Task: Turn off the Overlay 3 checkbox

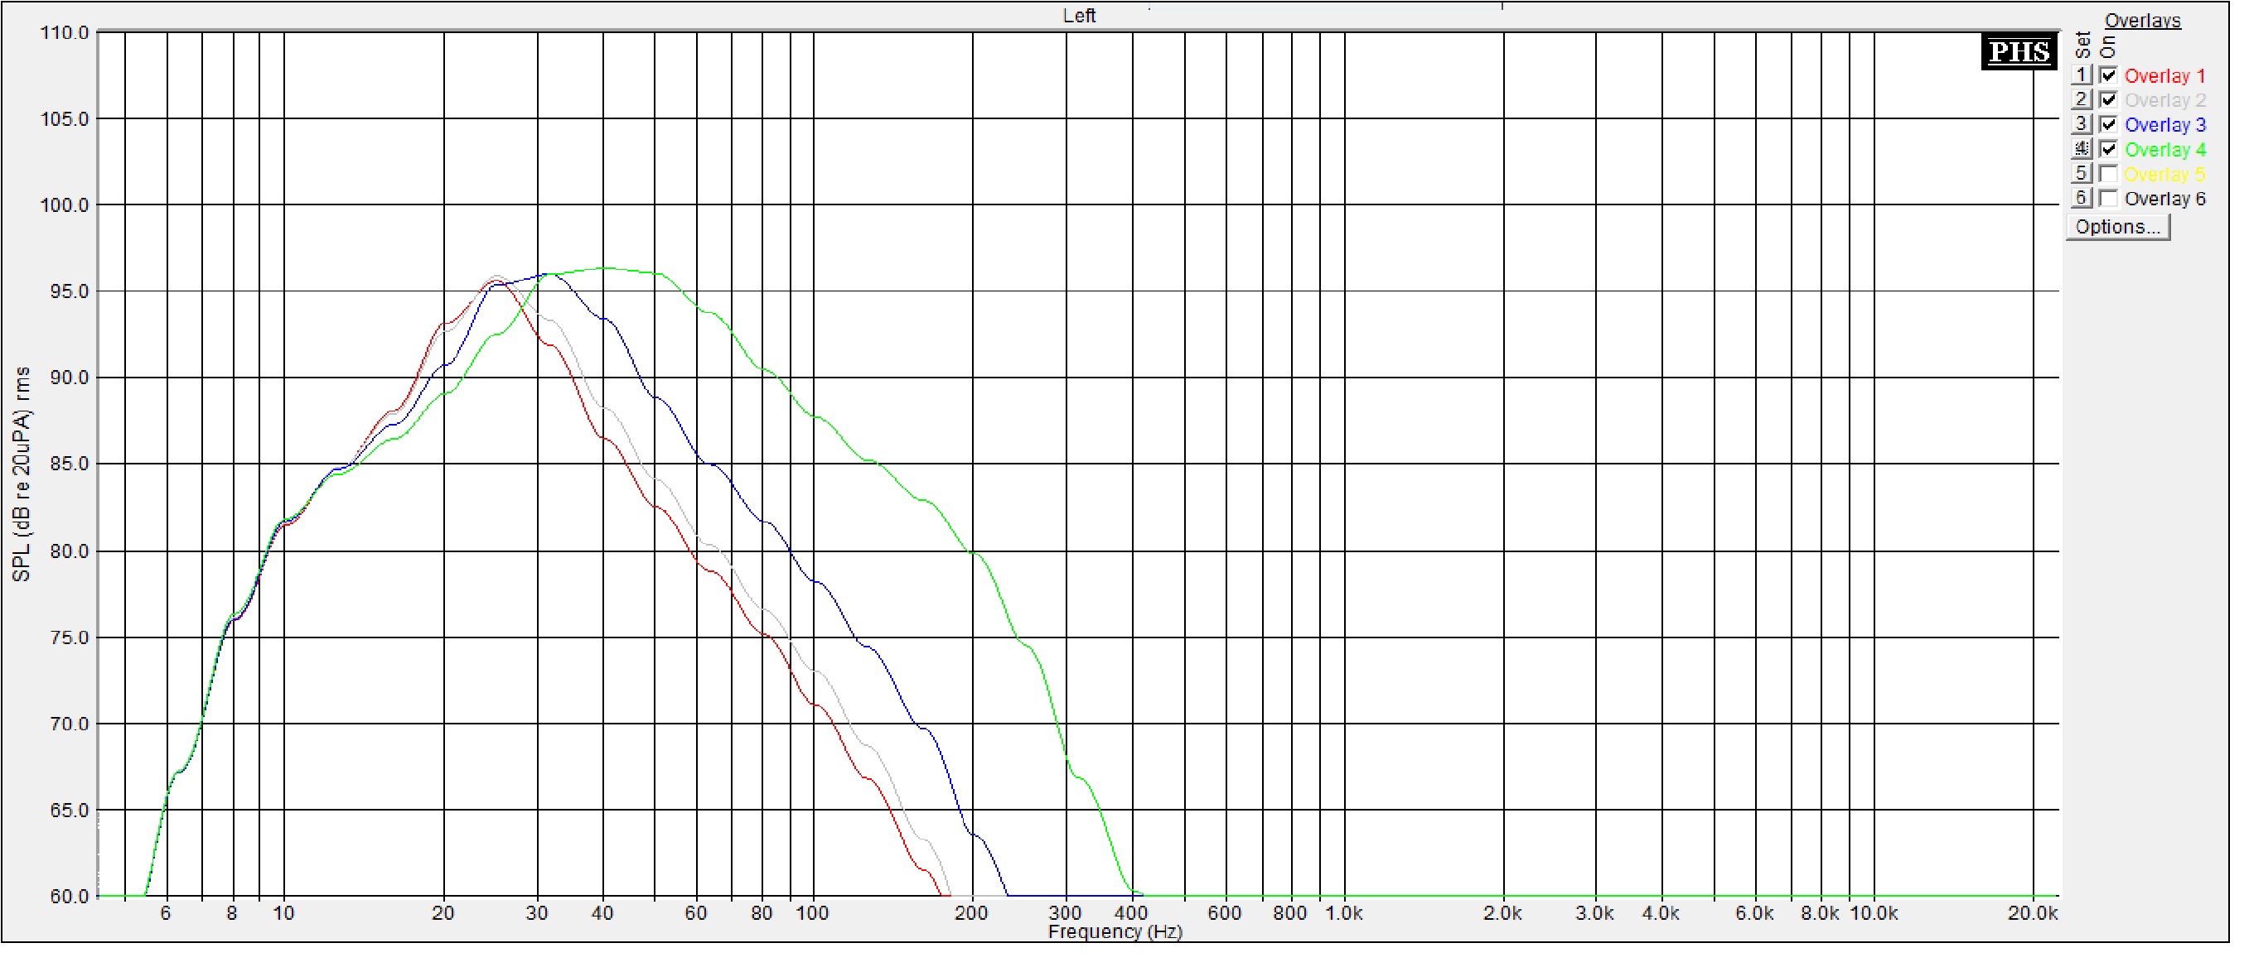Action: pos(2107,125)
